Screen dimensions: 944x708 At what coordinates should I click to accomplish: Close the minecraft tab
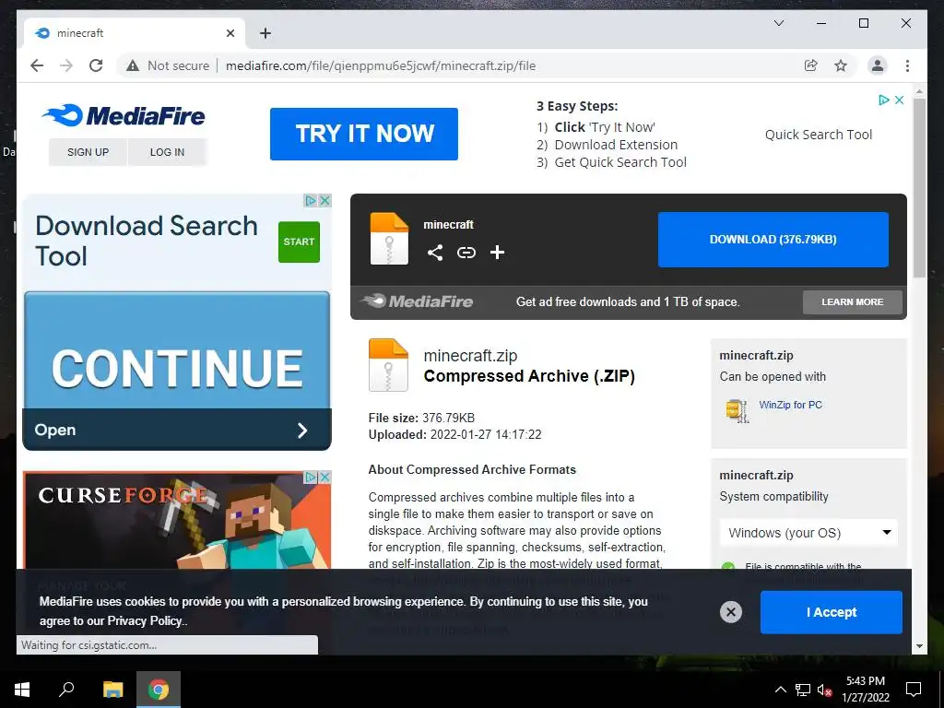tap(230, 33)
